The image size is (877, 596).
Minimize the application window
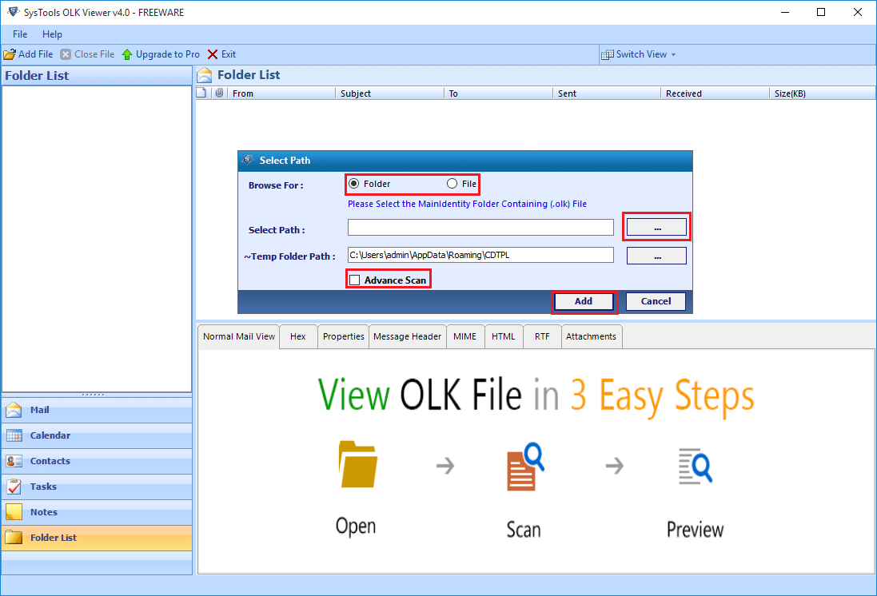[785, 12]
